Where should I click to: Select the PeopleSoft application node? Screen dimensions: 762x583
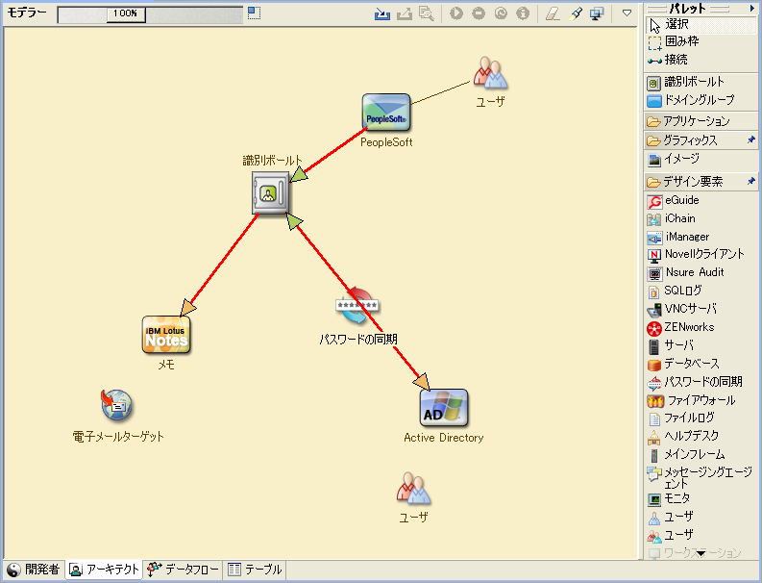click(386, 113)
